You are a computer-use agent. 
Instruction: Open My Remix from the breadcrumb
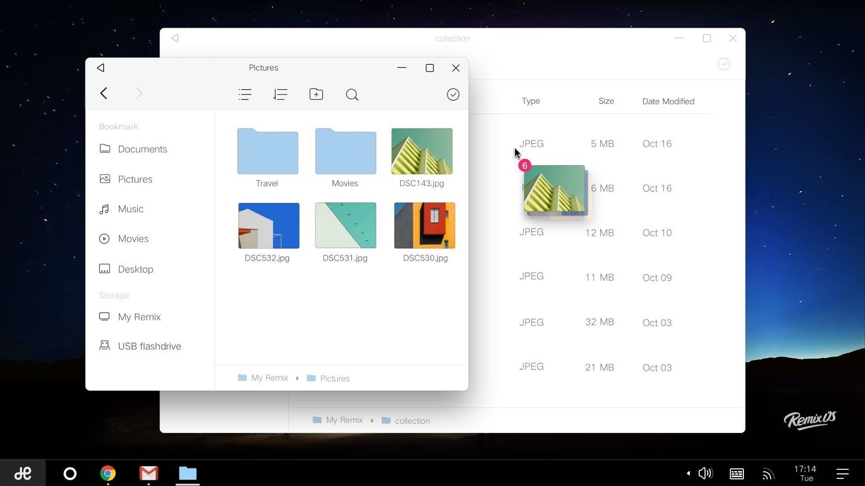click(x=269, y=378)
